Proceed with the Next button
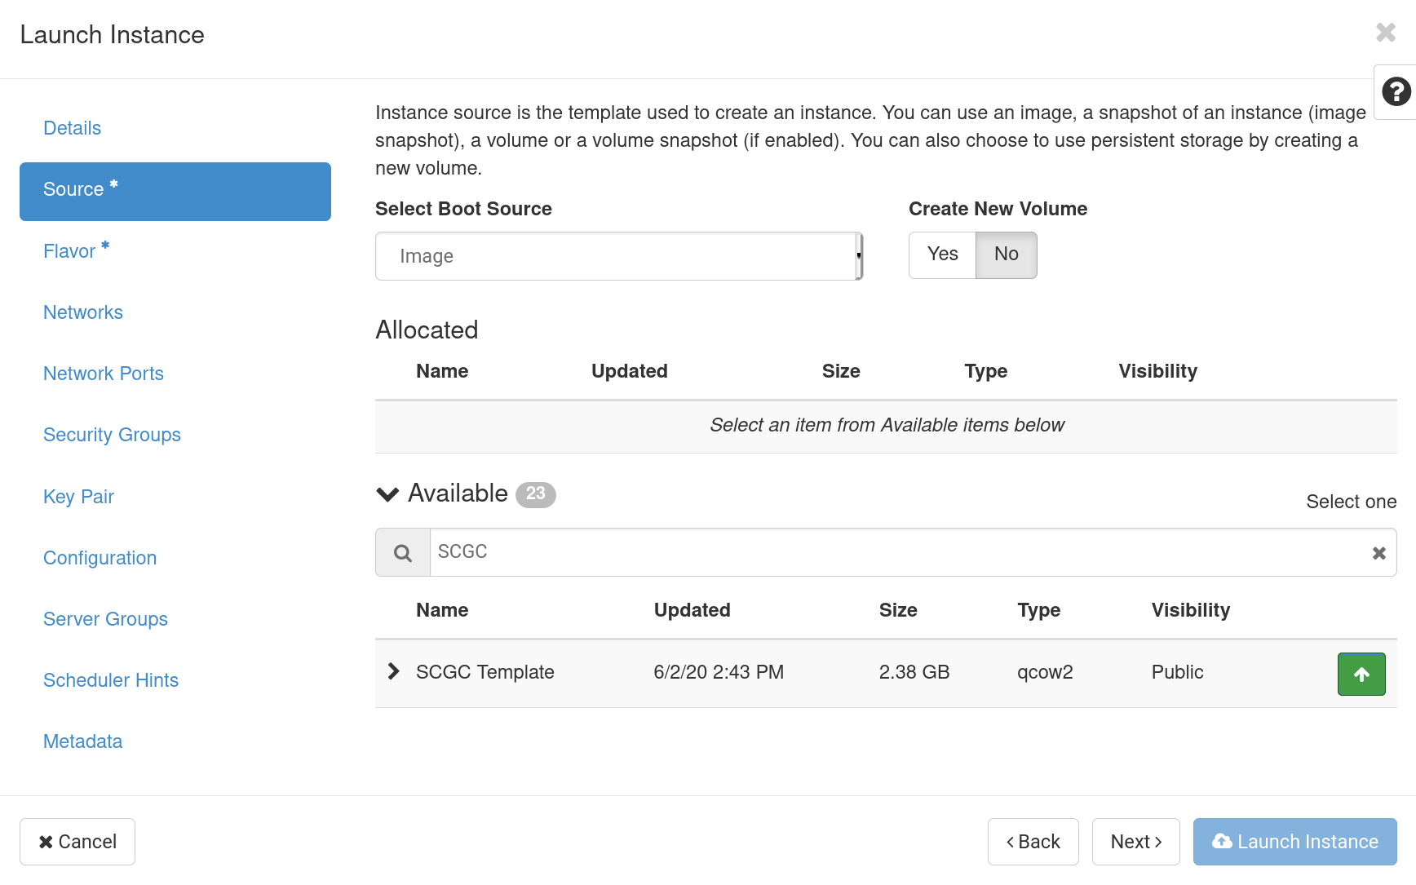 point(1135,841)
